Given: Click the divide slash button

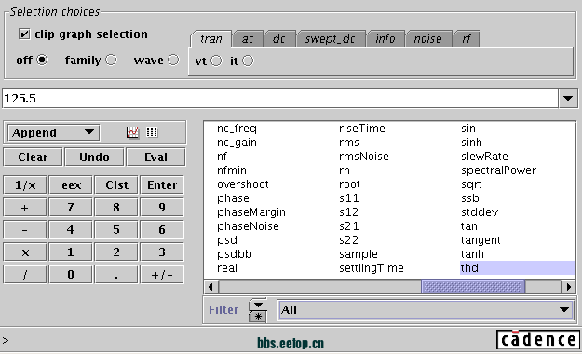Looking at the screenshot, I should [25, 275].
